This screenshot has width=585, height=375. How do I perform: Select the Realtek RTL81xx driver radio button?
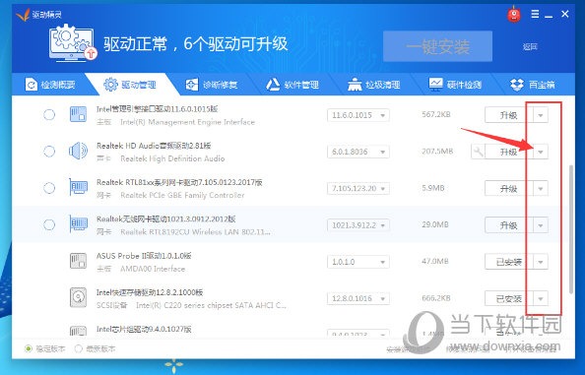(x=49, y=188)
